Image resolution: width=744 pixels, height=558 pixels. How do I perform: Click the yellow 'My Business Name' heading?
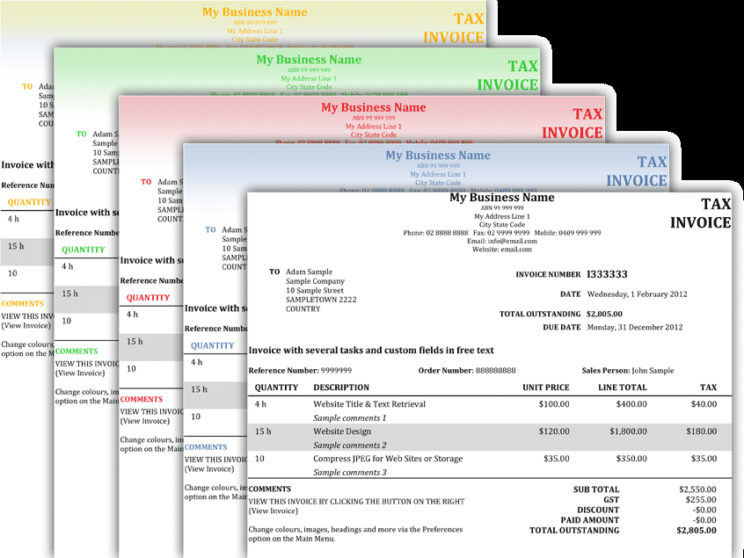pyautogui.click(x=255, y=12)
